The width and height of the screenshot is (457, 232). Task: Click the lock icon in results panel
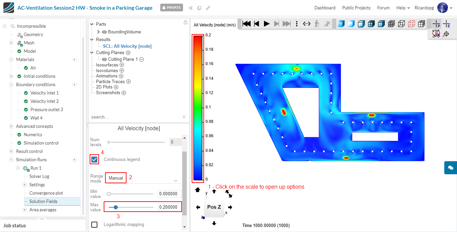coord(185,22)
